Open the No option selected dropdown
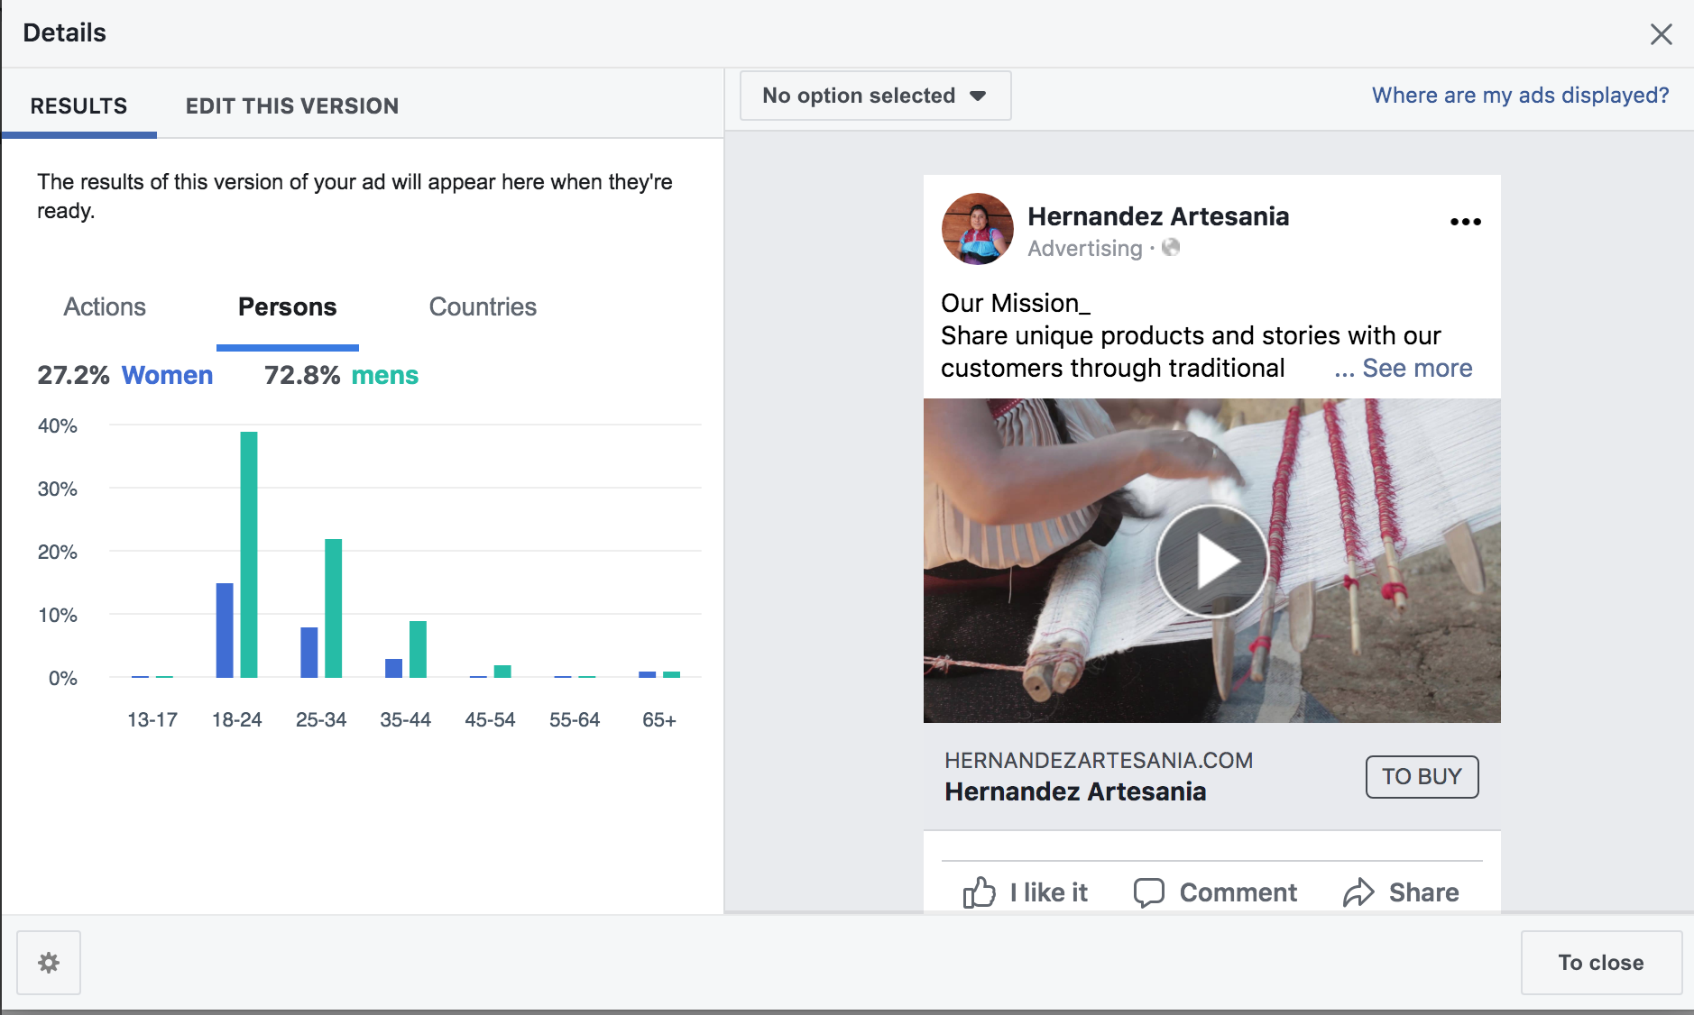This screenshot has width=1694, height=1015. coord(875,96)
